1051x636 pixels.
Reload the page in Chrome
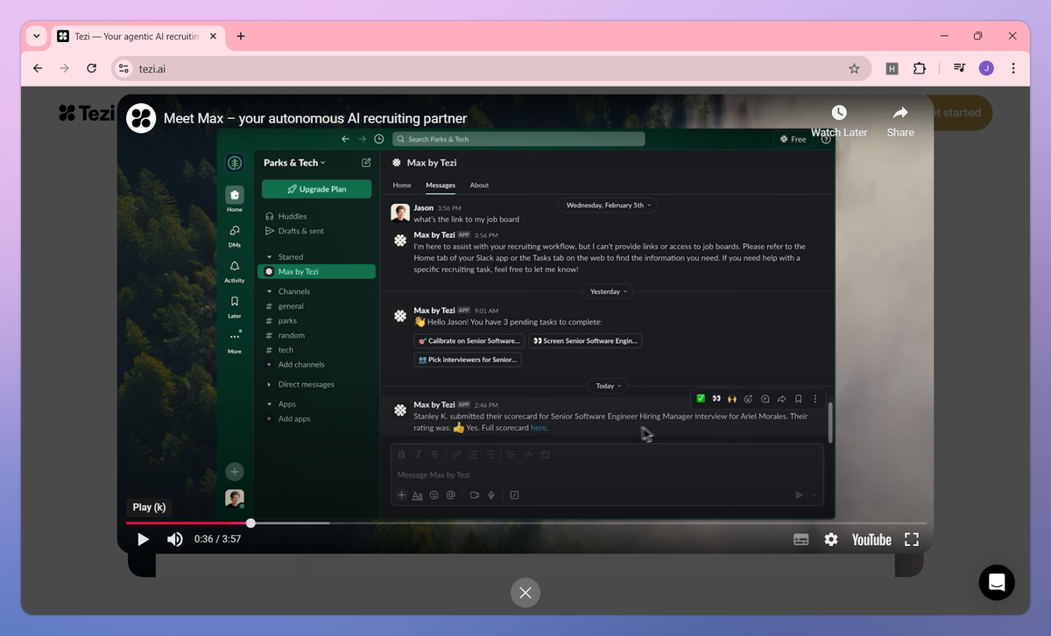[x=92, y=68]
